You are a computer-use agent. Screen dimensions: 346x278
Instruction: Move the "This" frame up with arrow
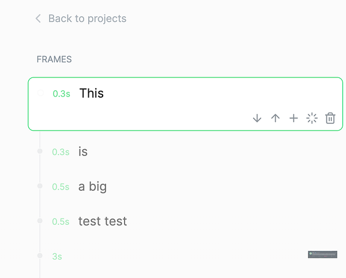[276, 118]
